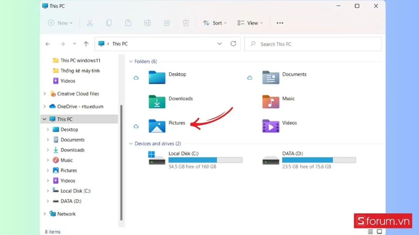This screenshot has width=419, height=235.
Task: Click the Share icon in toolbar
Action: [x=167, y=23]
